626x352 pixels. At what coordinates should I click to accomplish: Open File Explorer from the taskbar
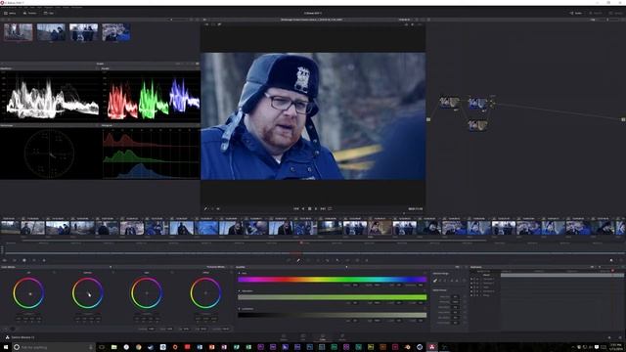114,347
